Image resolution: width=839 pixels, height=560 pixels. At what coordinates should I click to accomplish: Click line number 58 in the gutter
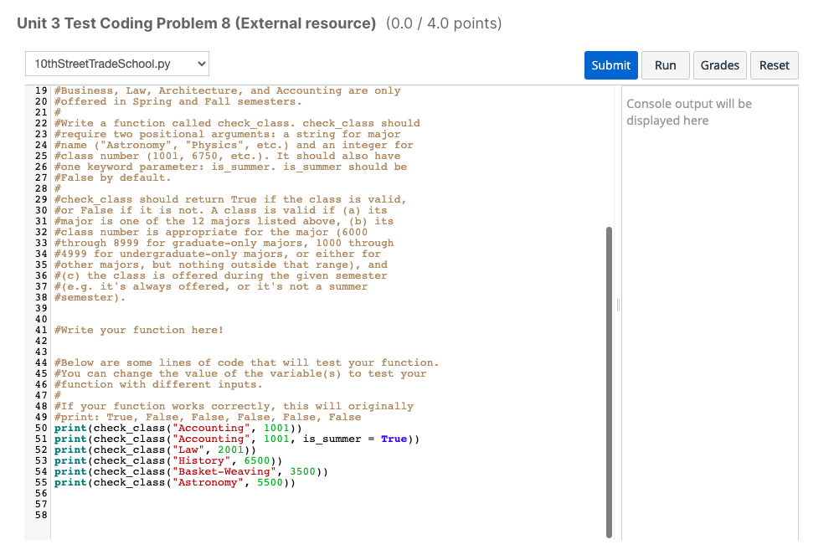click(41, 515)
